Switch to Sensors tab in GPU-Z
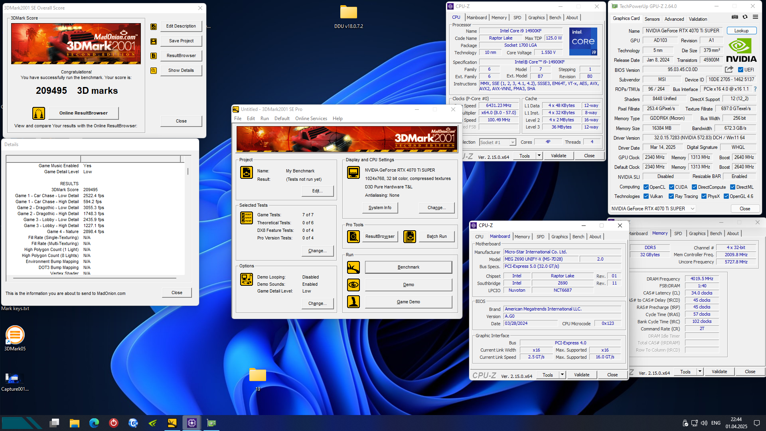 (x=652, y=19)
